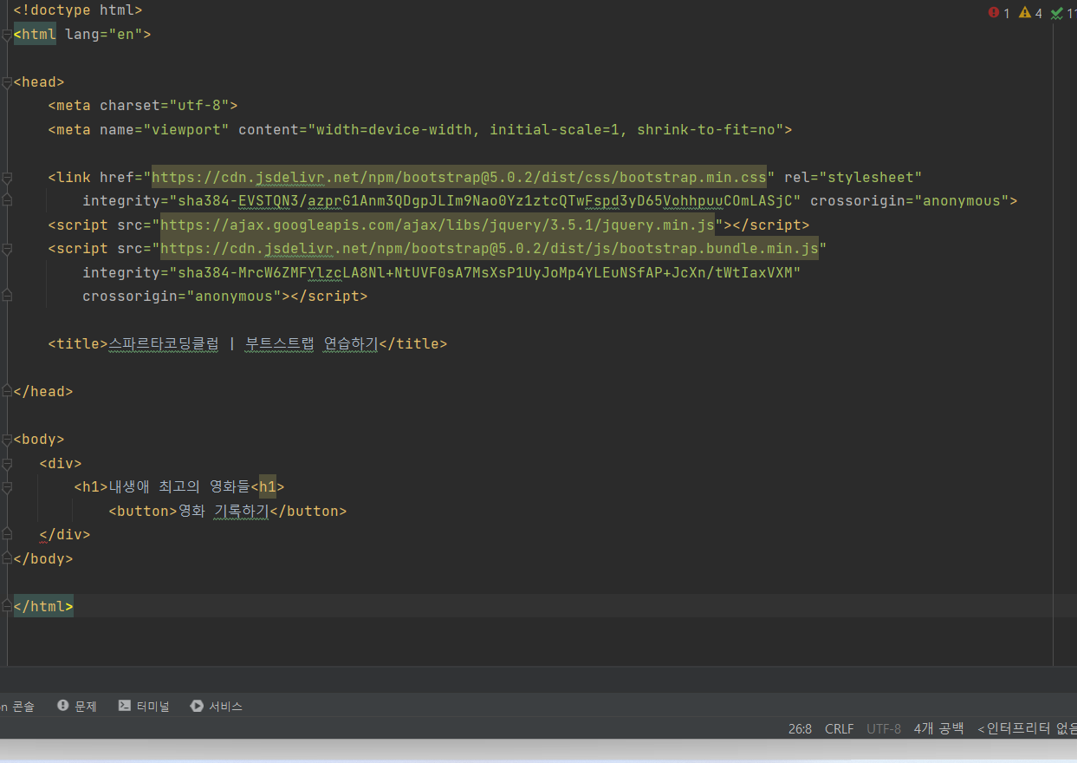Screen dimensions: 1077x763
Task: Collapse the html tag fold marker
Action: (x=7, y=36)
